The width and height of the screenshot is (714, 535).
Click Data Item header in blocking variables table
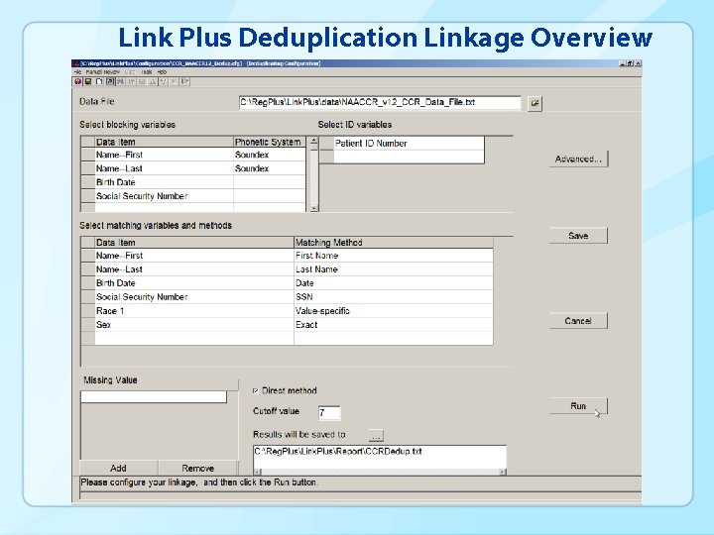pyautogui.click(x=164, y=142)
